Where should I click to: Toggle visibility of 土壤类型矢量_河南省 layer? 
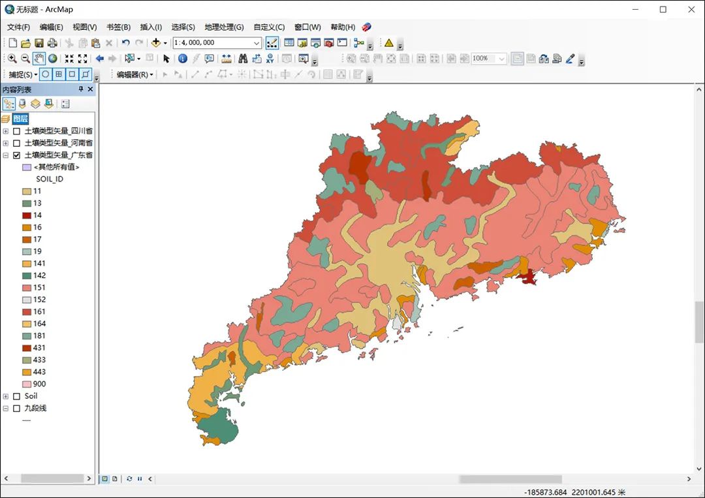tap(16, 144)
